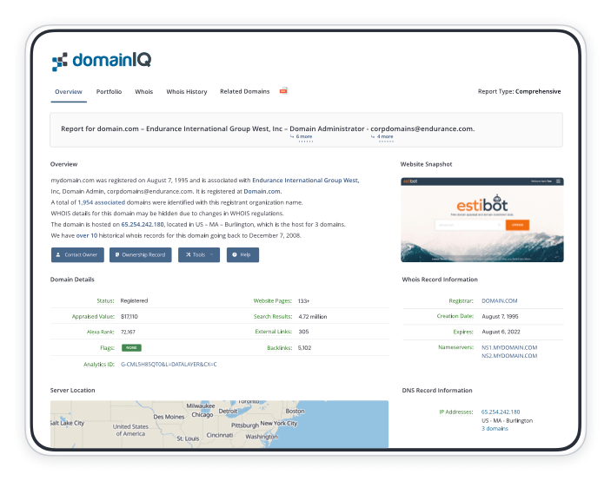Open the Whois tab
The width and height of the screenshot is (611, 481).
click(143, 92)
